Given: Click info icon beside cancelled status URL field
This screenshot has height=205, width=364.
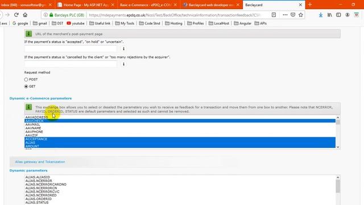Looking at the screenshot, I should pyautogui.click(x=123, y=64).
